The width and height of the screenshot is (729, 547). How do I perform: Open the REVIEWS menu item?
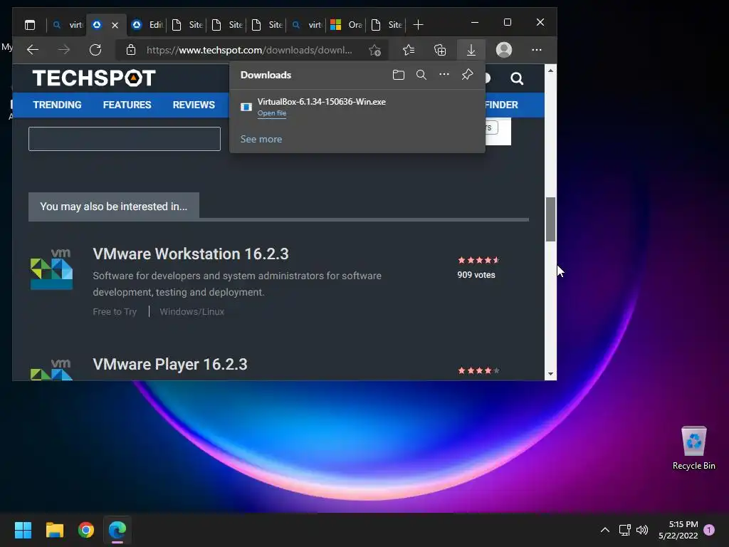pyautogui.click(x=194, y=105)
